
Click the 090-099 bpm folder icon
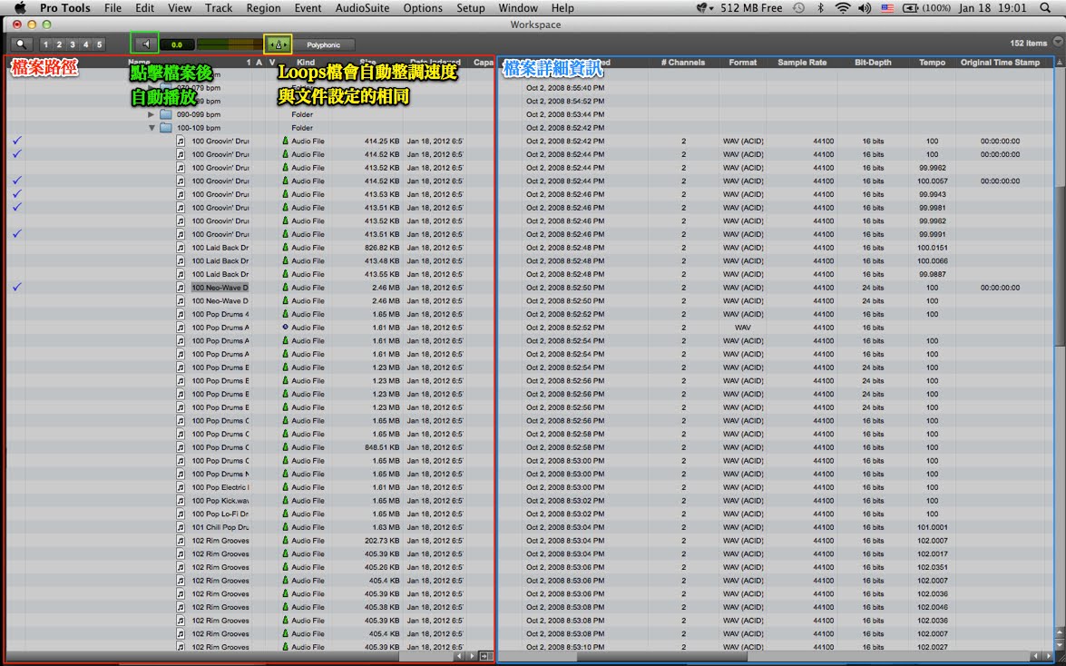[x=166, y=114]
